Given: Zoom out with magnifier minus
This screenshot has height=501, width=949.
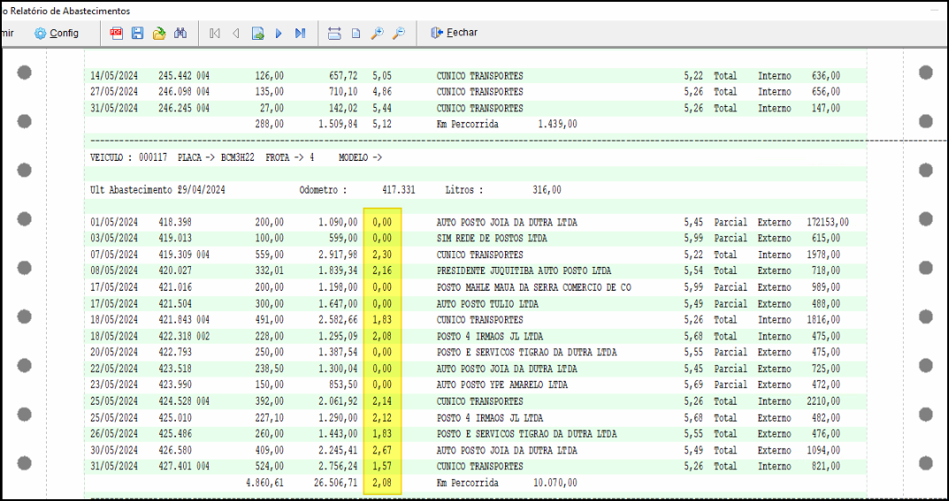Looking at the screenshot, I should click(x=398, y=34).
